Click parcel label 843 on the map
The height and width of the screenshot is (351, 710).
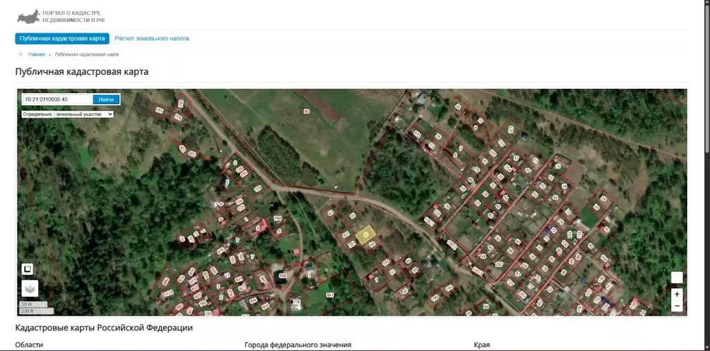coord(330,296)
